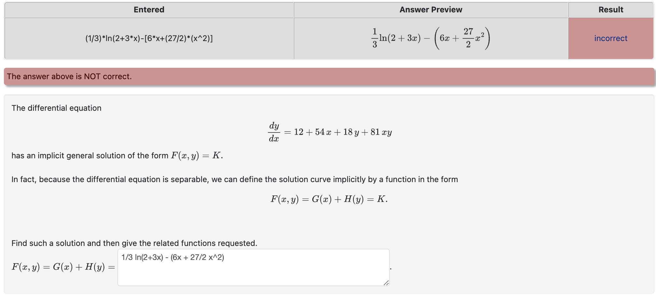
Task: Click the implicit general solution sentence
Action: (x=116, y=155)
